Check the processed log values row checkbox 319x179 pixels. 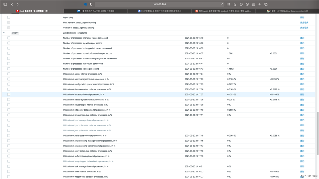click(x=9, y=43)
